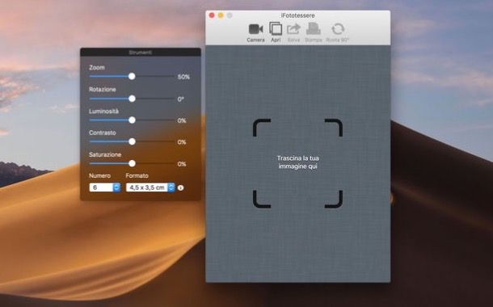Click the Strumenti panel title bar
This screenshot has height=307, width=493.
click(141, 53)
